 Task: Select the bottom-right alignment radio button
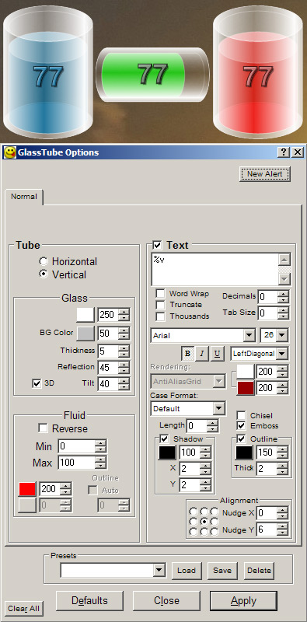215,532
